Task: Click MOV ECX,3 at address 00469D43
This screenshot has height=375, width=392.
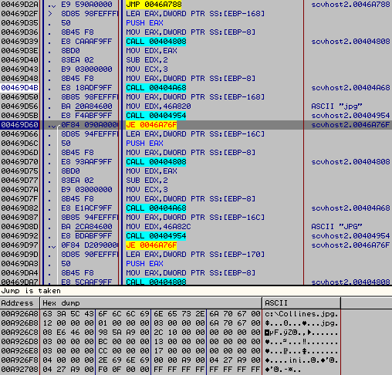Action: pos(147,69)
